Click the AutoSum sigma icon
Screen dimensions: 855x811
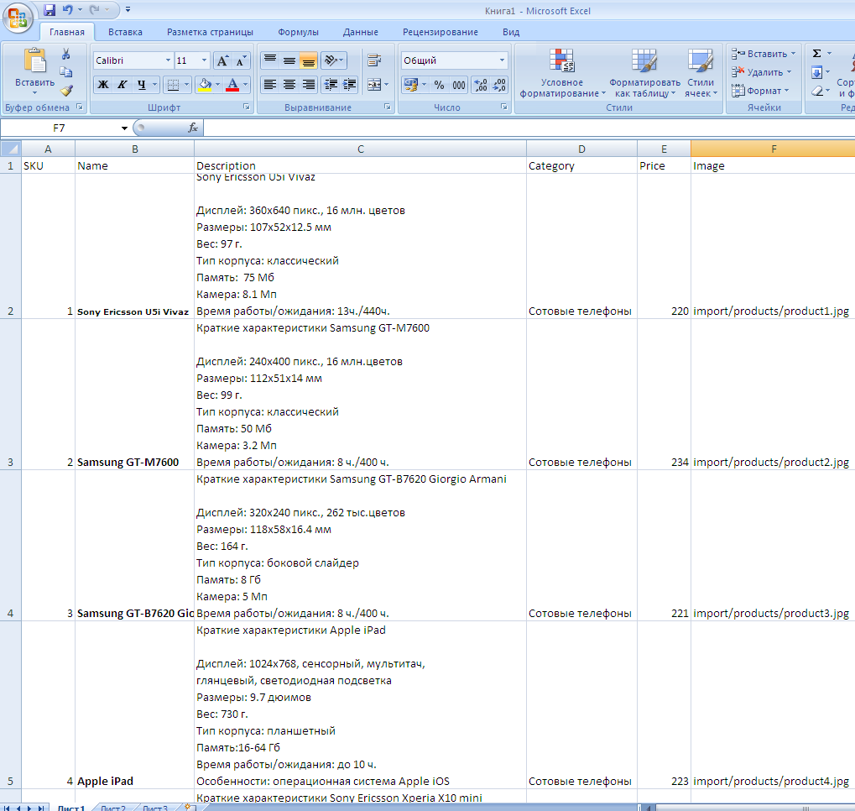pyautogui.click(x=817, y=54)
